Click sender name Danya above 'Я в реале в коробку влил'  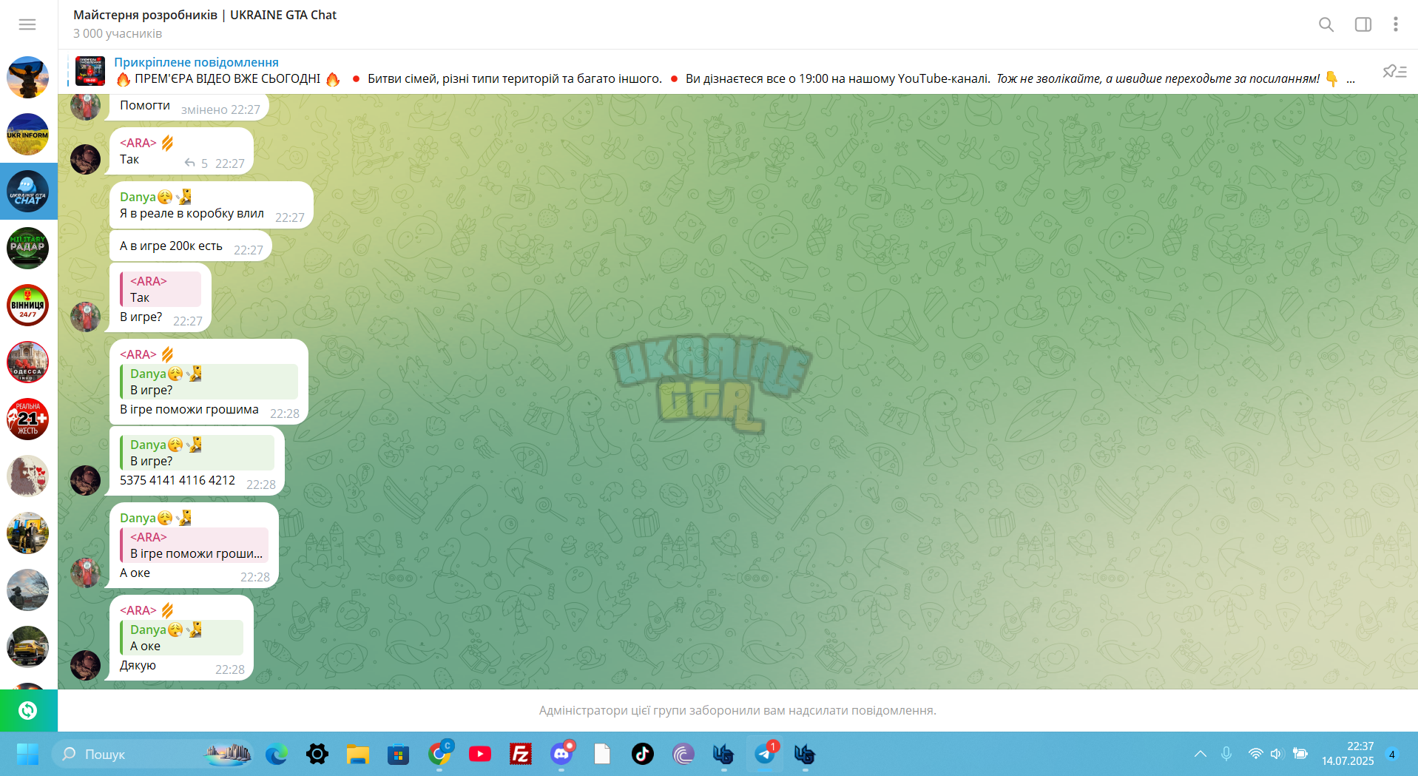tap(138, 197)
